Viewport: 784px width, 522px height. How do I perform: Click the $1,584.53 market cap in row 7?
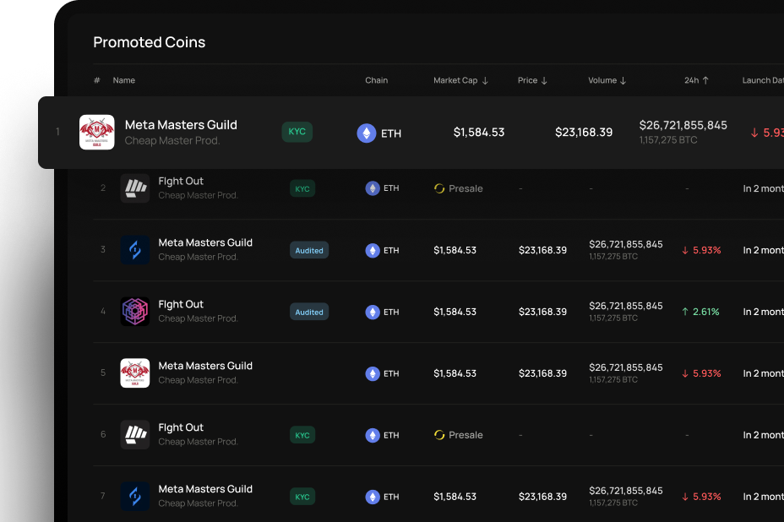pyautogui.click(x=455, y=497)
